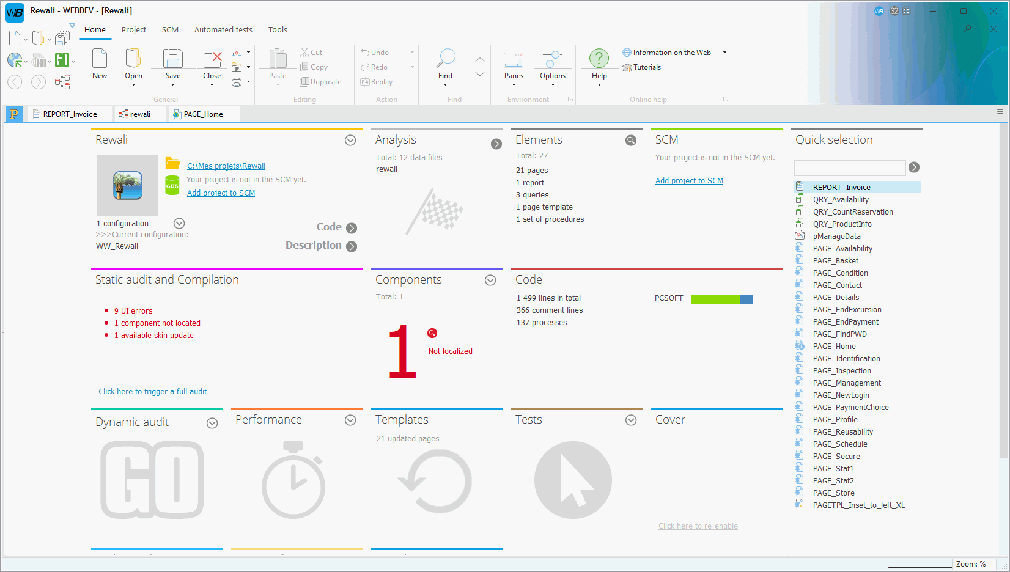The image size is (1010, 572).
Task: Click the 9 UI errors item
Action: coord(133,311)
